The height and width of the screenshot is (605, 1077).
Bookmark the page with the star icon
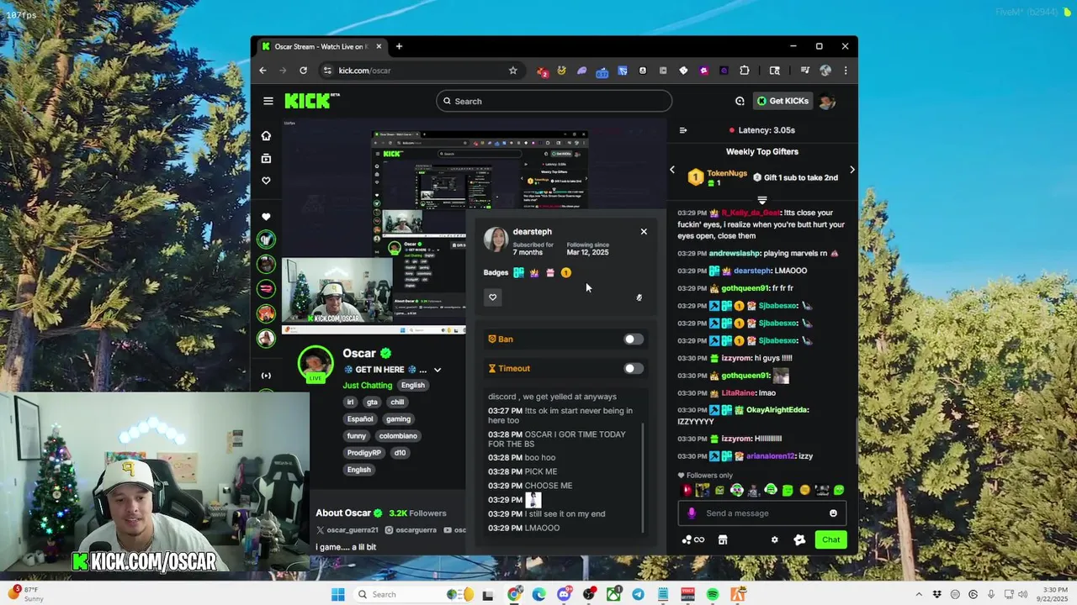pyautogui.click(x=512, y=71)
